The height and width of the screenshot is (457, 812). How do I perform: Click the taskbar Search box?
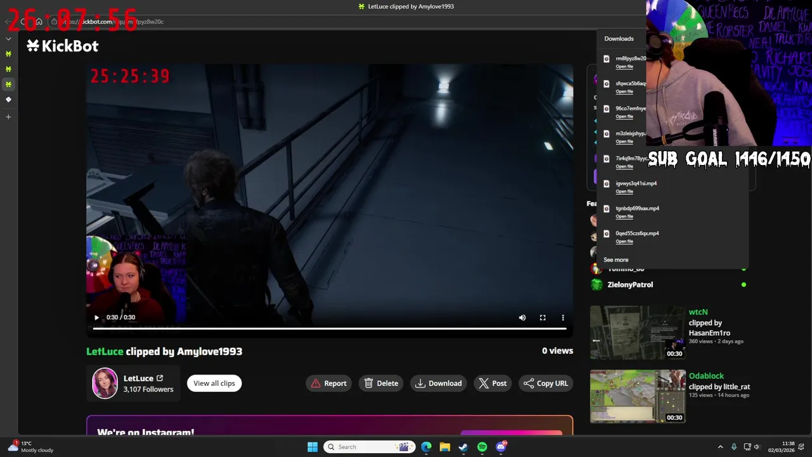click(x=369, y=447)
